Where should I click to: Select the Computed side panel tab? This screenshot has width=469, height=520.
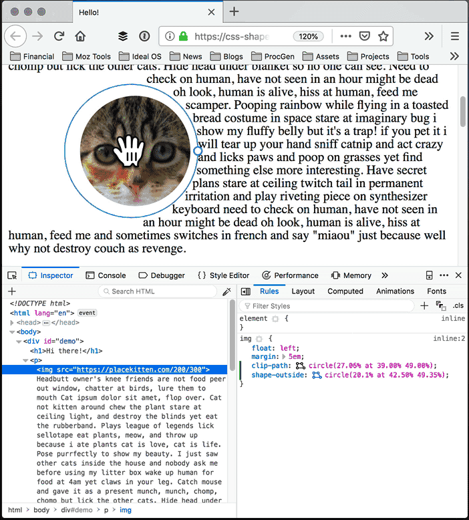coord(345,291)
